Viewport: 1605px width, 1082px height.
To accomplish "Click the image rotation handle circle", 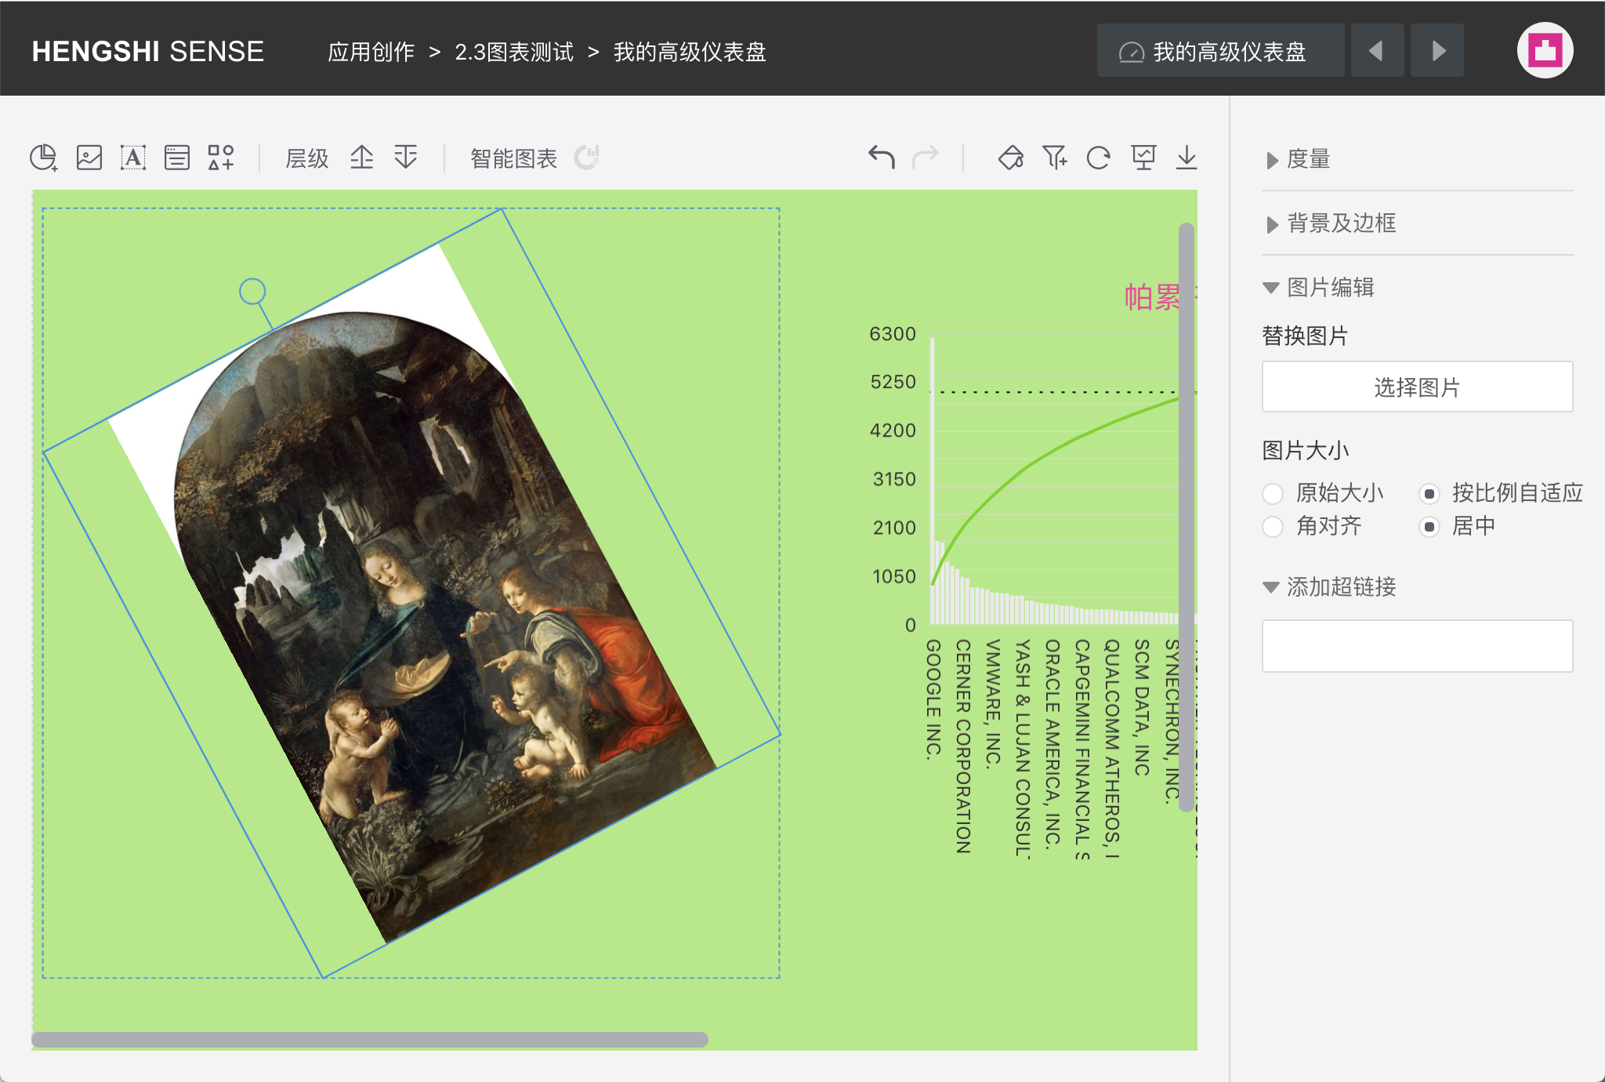I will click(252, 292).
